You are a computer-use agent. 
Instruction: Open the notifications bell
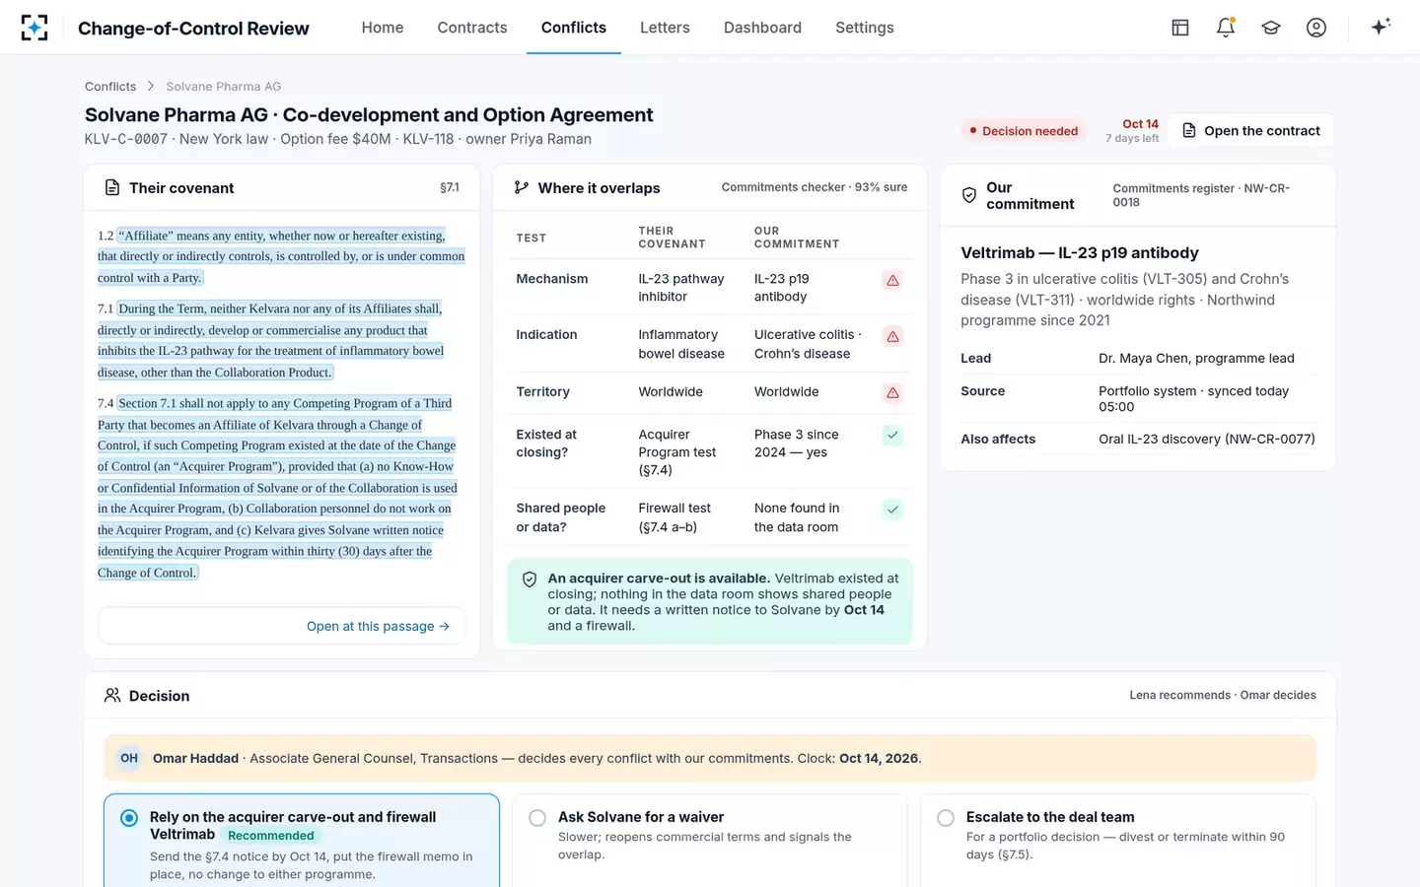coord(1226,28)
